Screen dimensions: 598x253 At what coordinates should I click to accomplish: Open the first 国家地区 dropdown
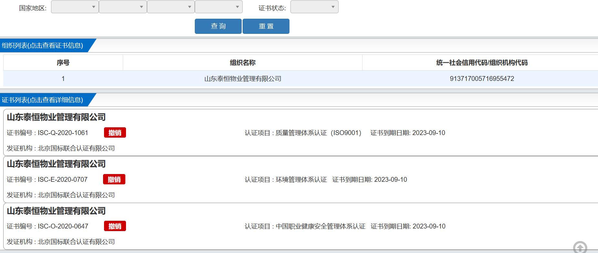point(75,7)
